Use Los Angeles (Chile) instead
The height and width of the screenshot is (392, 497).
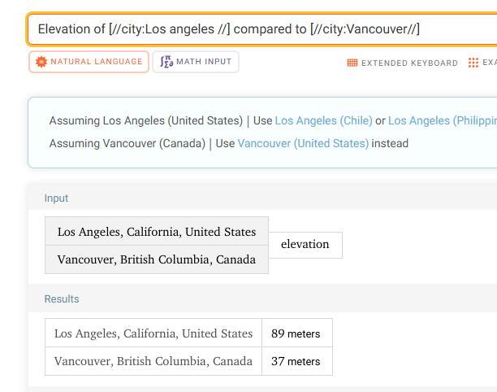coord(324,120)
